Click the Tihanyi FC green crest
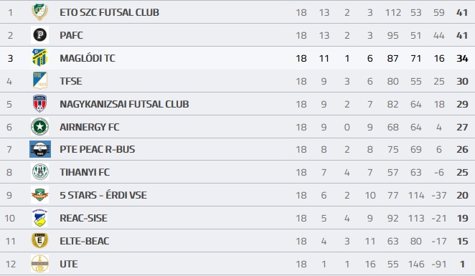The height and width of the screenshot is (276, 475). point(40,171)
